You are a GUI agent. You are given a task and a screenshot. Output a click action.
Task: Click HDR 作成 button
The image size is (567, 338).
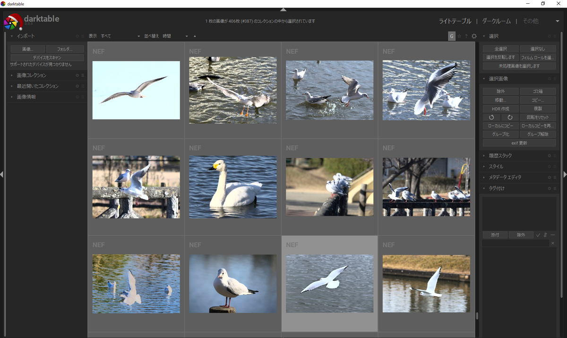501,109
